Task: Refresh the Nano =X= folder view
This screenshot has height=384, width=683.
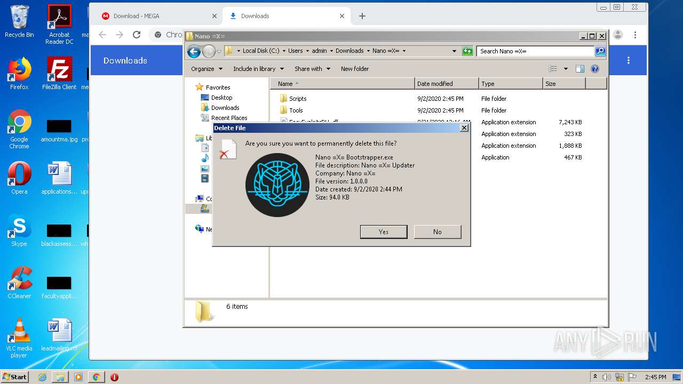Action: pos(467,51)
